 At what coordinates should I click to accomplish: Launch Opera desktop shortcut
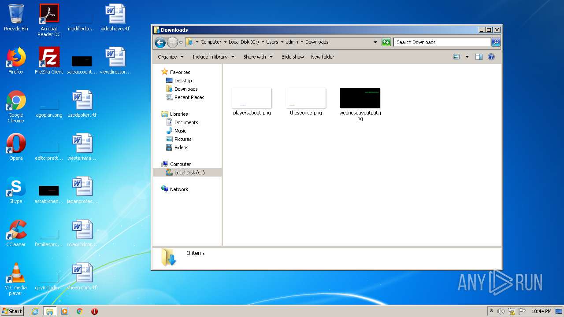(x=16, y=147)
